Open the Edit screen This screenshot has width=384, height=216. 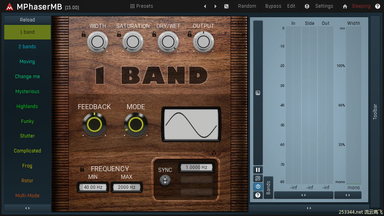[291, 6]
